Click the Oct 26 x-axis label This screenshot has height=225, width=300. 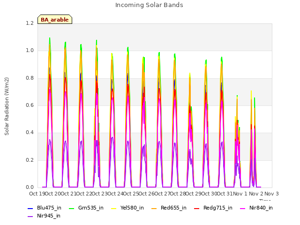(x=147, y=194)
